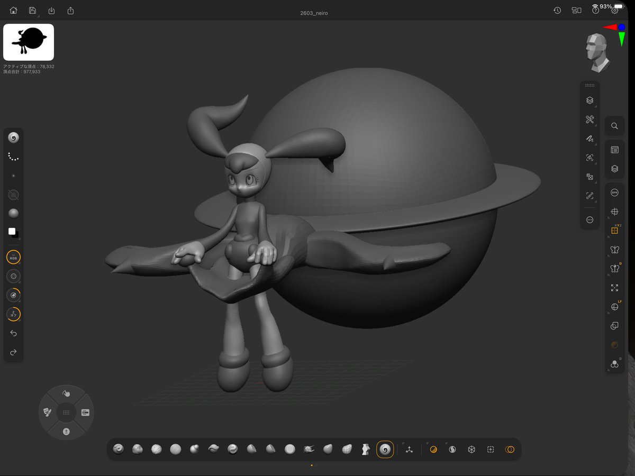The image size is (635, 476).
Task: Render with the BPR button
Action: pos(614,193)
